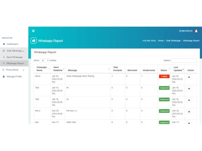Select Whatsapp Report submenu item
202x151 pixels.
pos(15,63)
